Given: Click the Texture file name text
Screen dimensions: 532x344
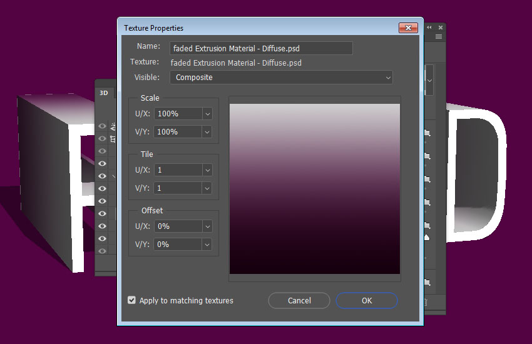Looking at the screenshot, I should tap(236, 63).
